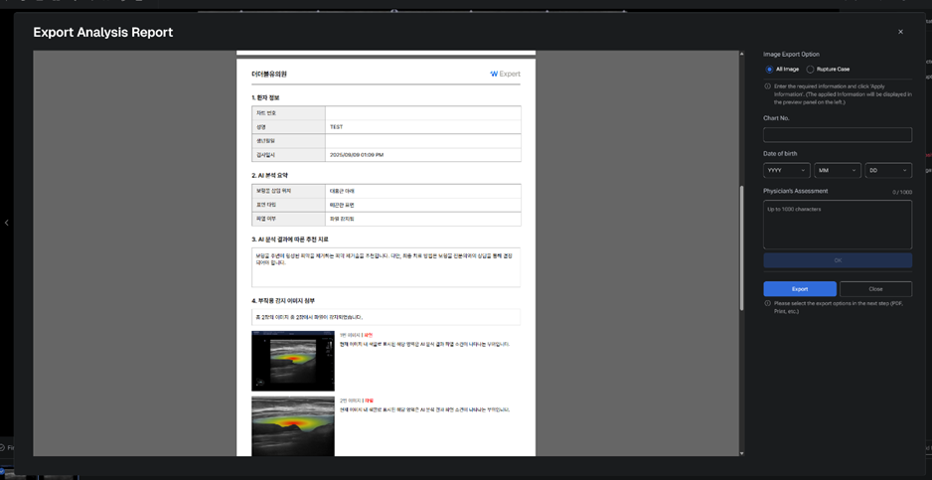932x480 pixels.
Task: Click the info icon under Image Export Option
Action: coord(767,86)
